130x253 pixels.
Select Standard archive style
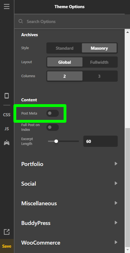(64, 48)
